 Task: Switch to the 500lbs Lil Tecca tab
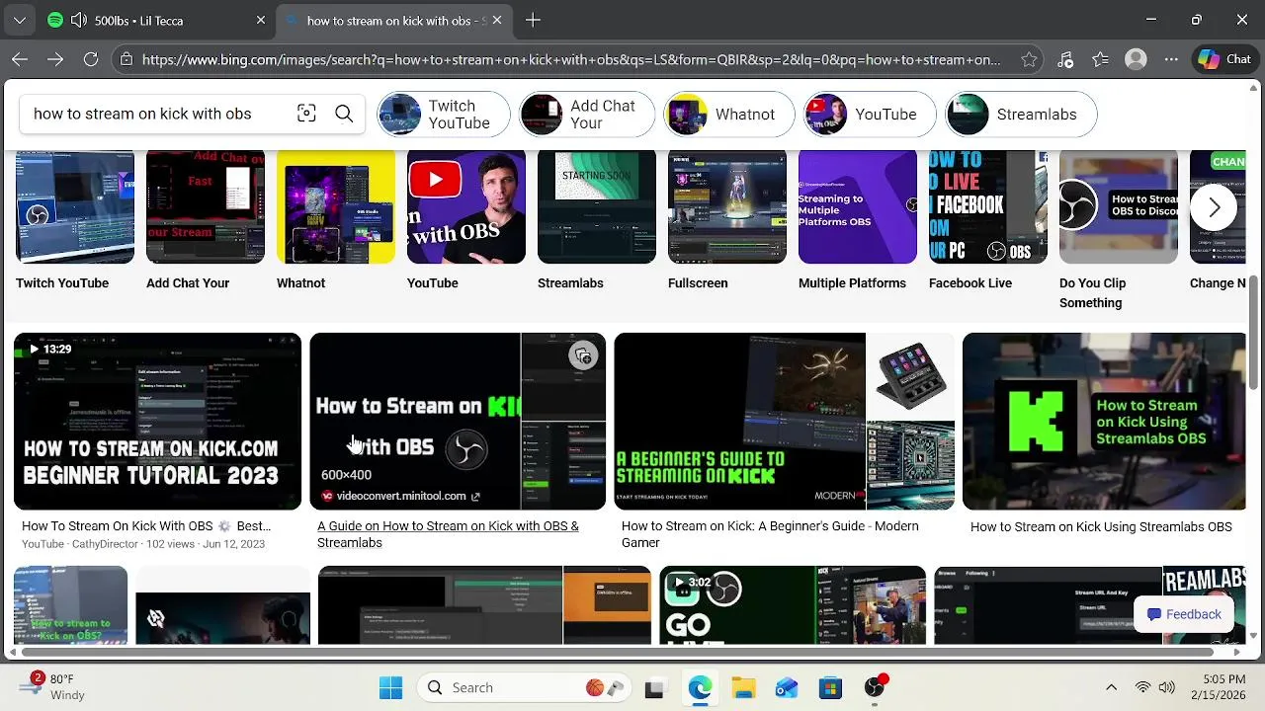click(x=156, y=20)
